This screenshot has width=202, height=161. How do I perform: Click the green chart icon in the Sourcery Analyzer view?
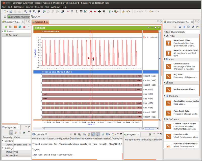(6, 27)
